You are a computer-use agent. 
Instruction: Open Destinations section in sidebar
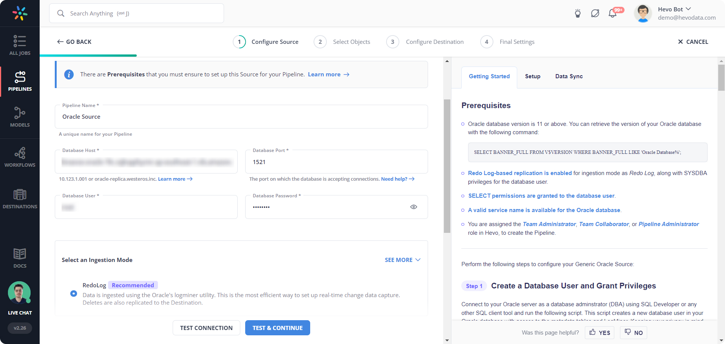point(20,199)
